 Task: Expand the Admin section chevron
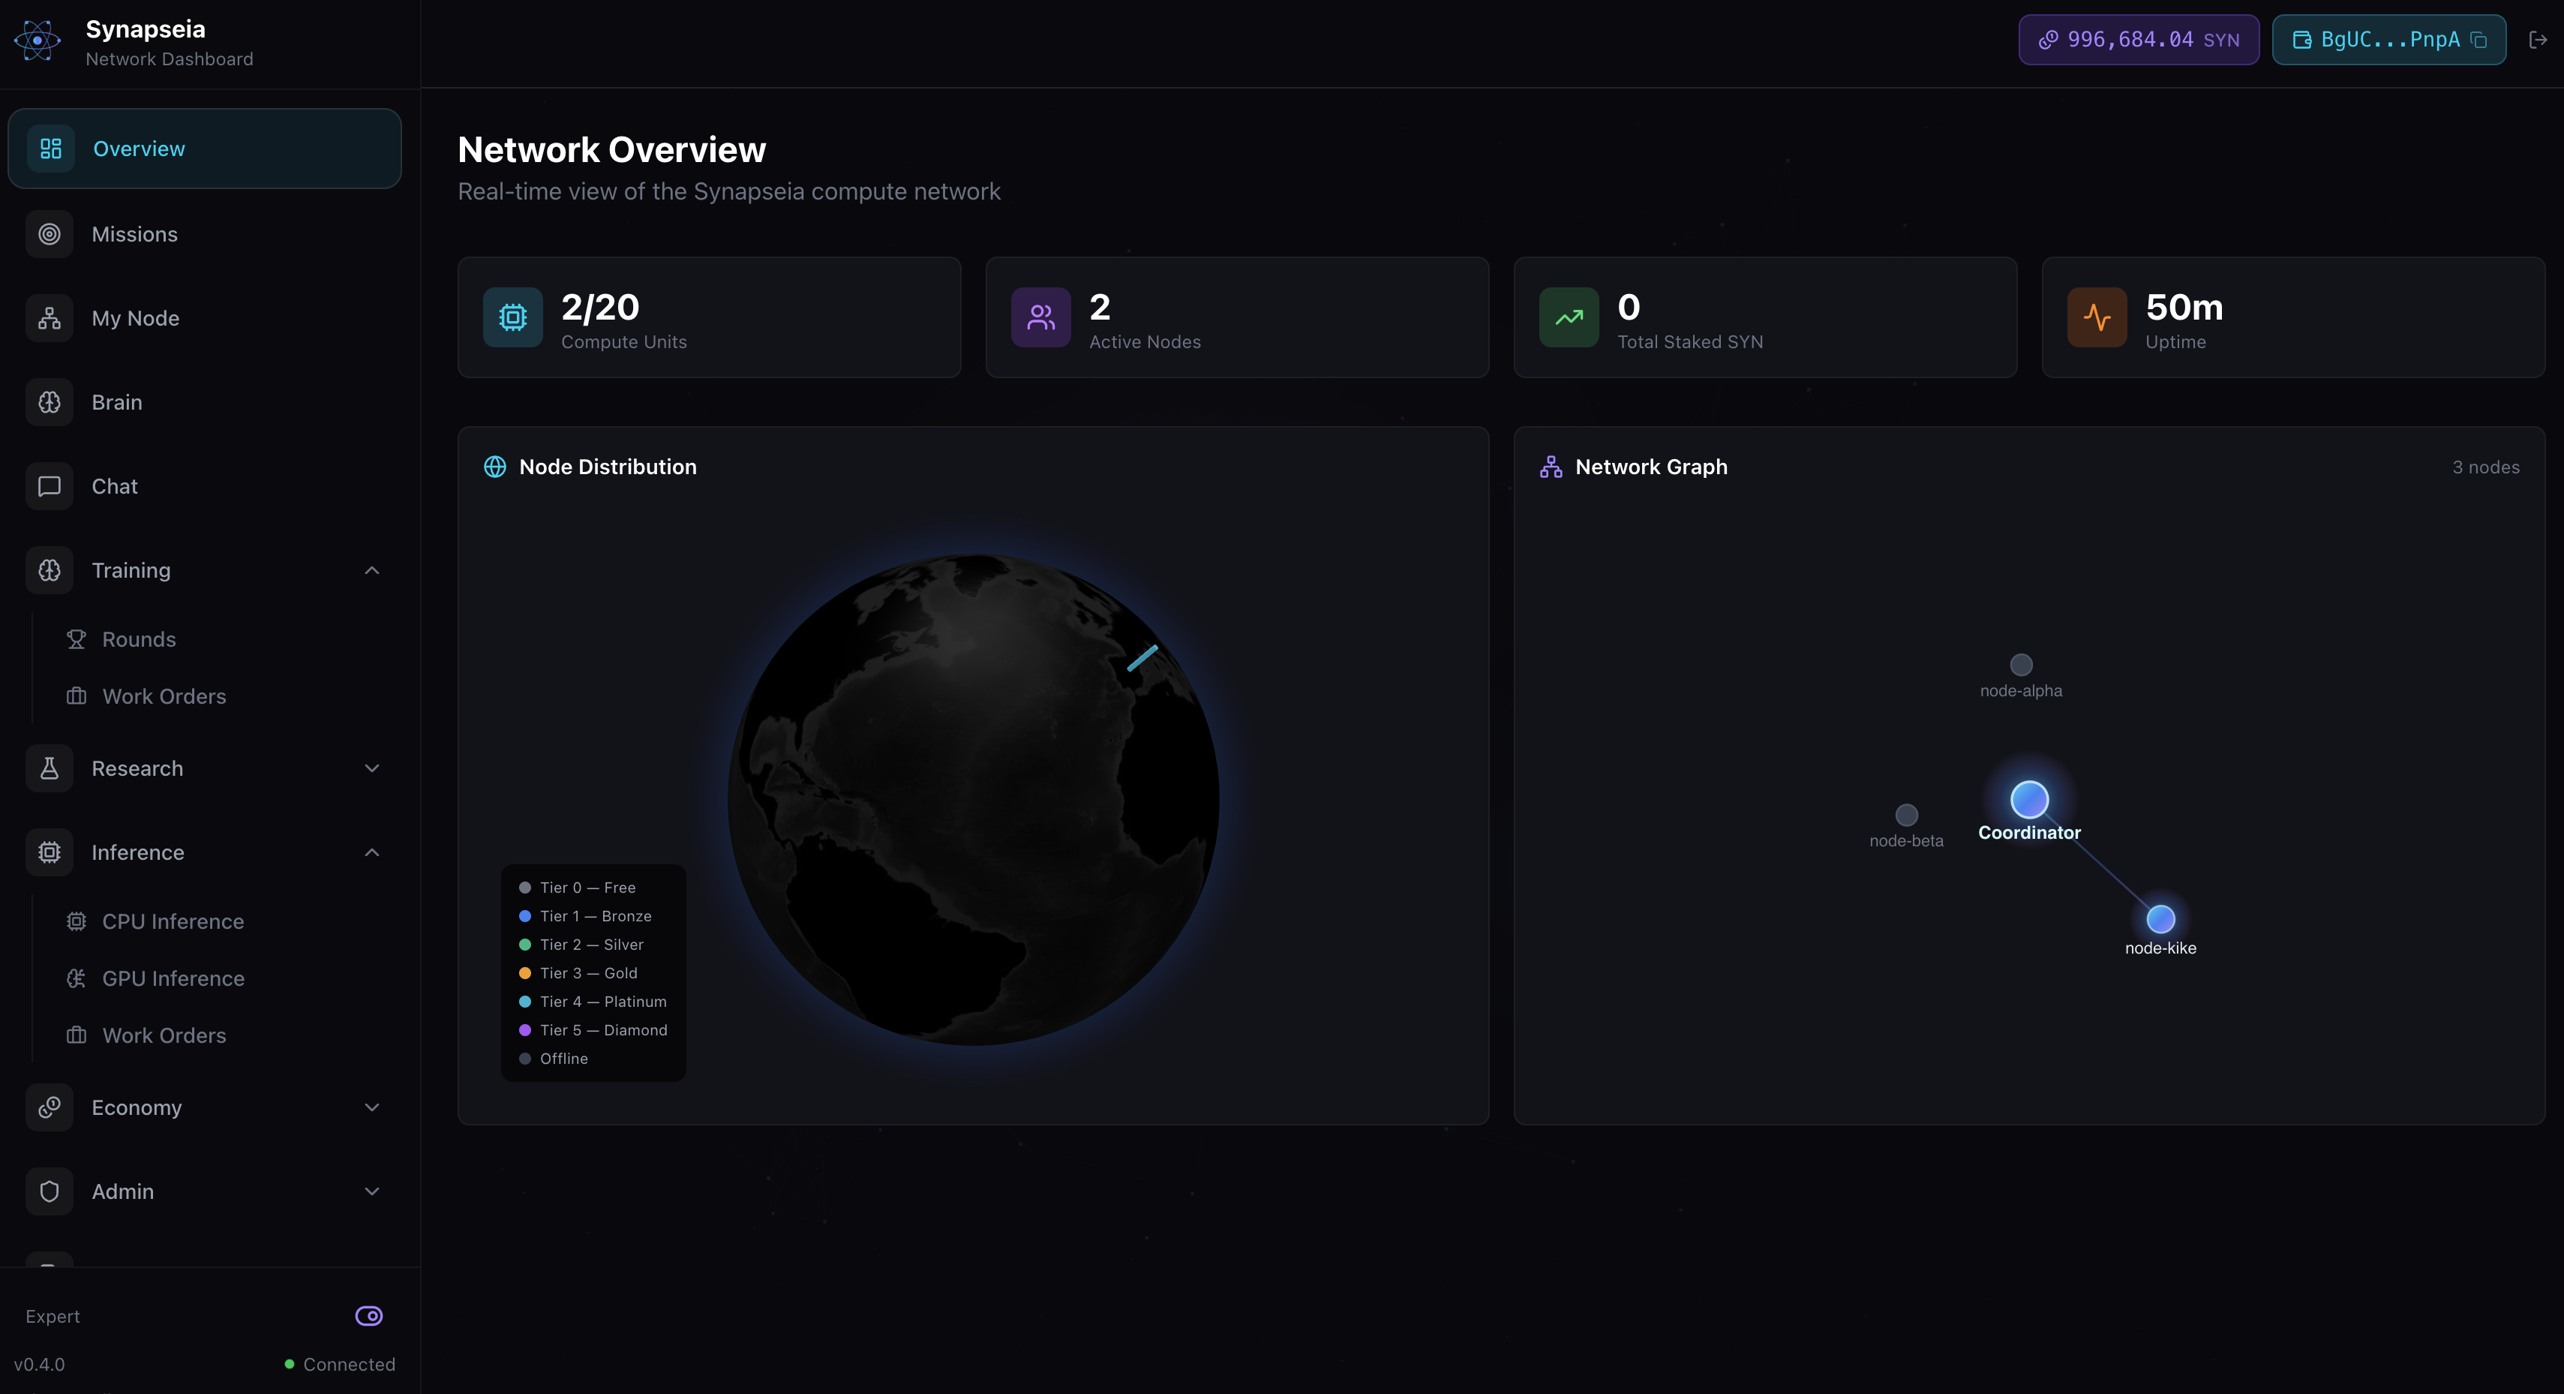[x=372, y=1192]
